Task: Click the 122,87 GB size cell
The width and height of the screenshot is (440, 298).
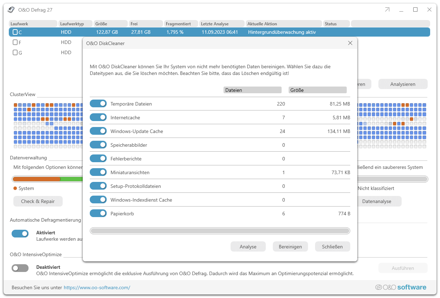Action: [107, 32]
